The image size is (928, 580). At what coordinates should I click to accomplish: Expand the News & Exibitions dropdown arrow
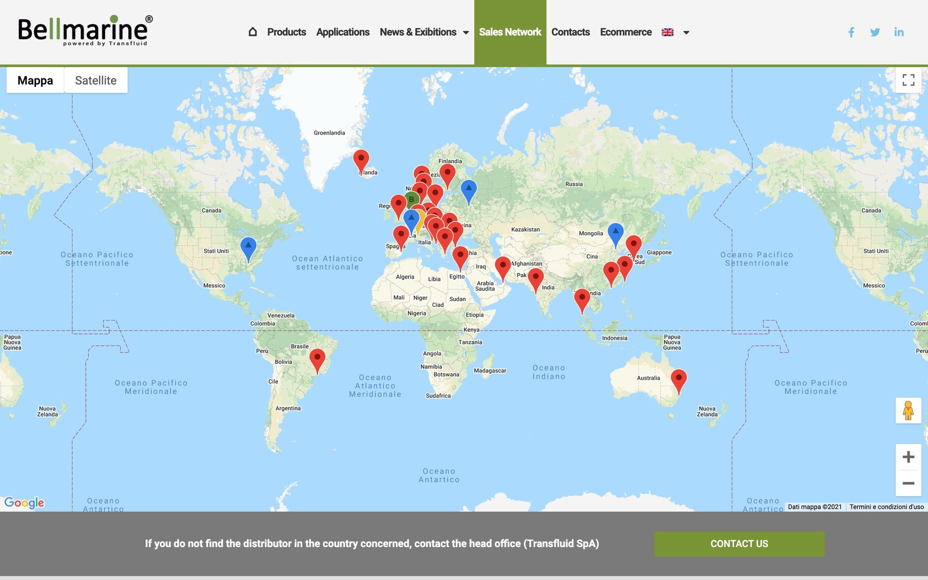[x=466, y=32]
